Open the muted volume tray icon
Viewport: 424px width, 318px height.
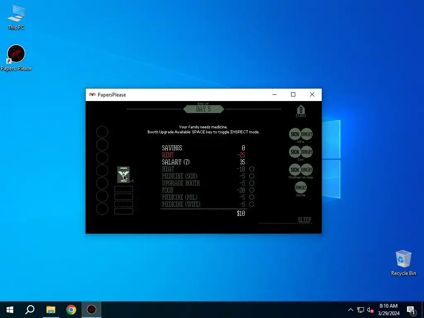tap(371, 310)
